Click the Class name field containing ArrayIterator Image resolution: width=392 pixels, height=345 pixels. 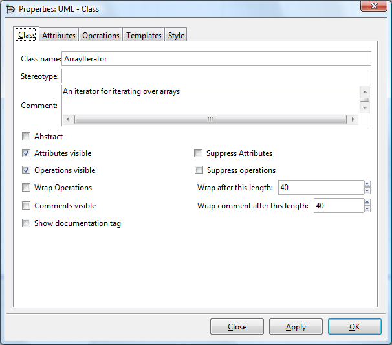pyautogui.click(x=216, y=59)
